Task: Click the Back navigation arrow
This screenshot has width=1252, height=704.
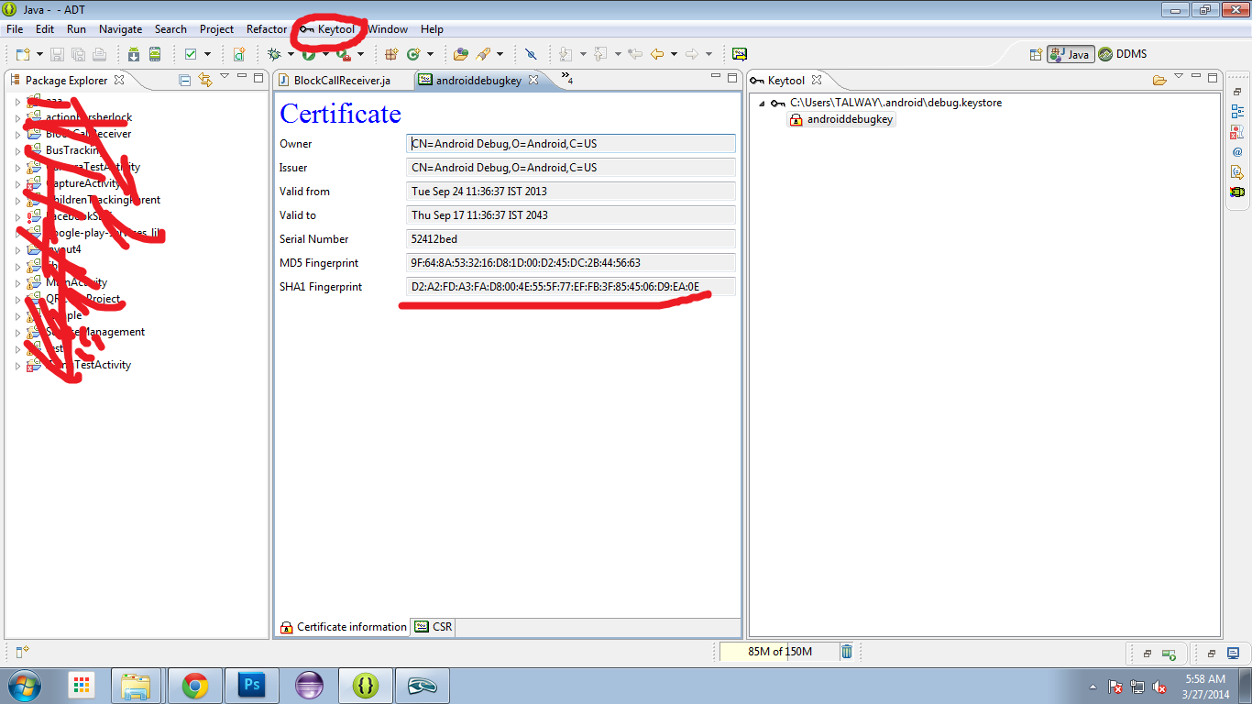Action: coord(657,54)
